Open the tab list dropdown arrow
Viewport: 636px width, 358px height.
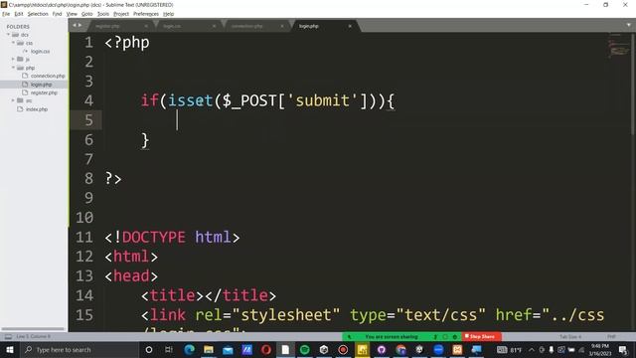(x=629, y=25)
